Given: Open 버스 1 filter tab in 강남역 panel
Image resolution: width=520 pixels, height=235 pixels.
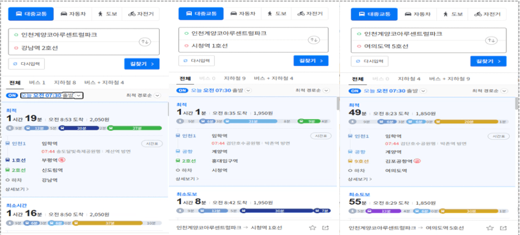Looking at the screenshot, I should click(x=37, y=82).
